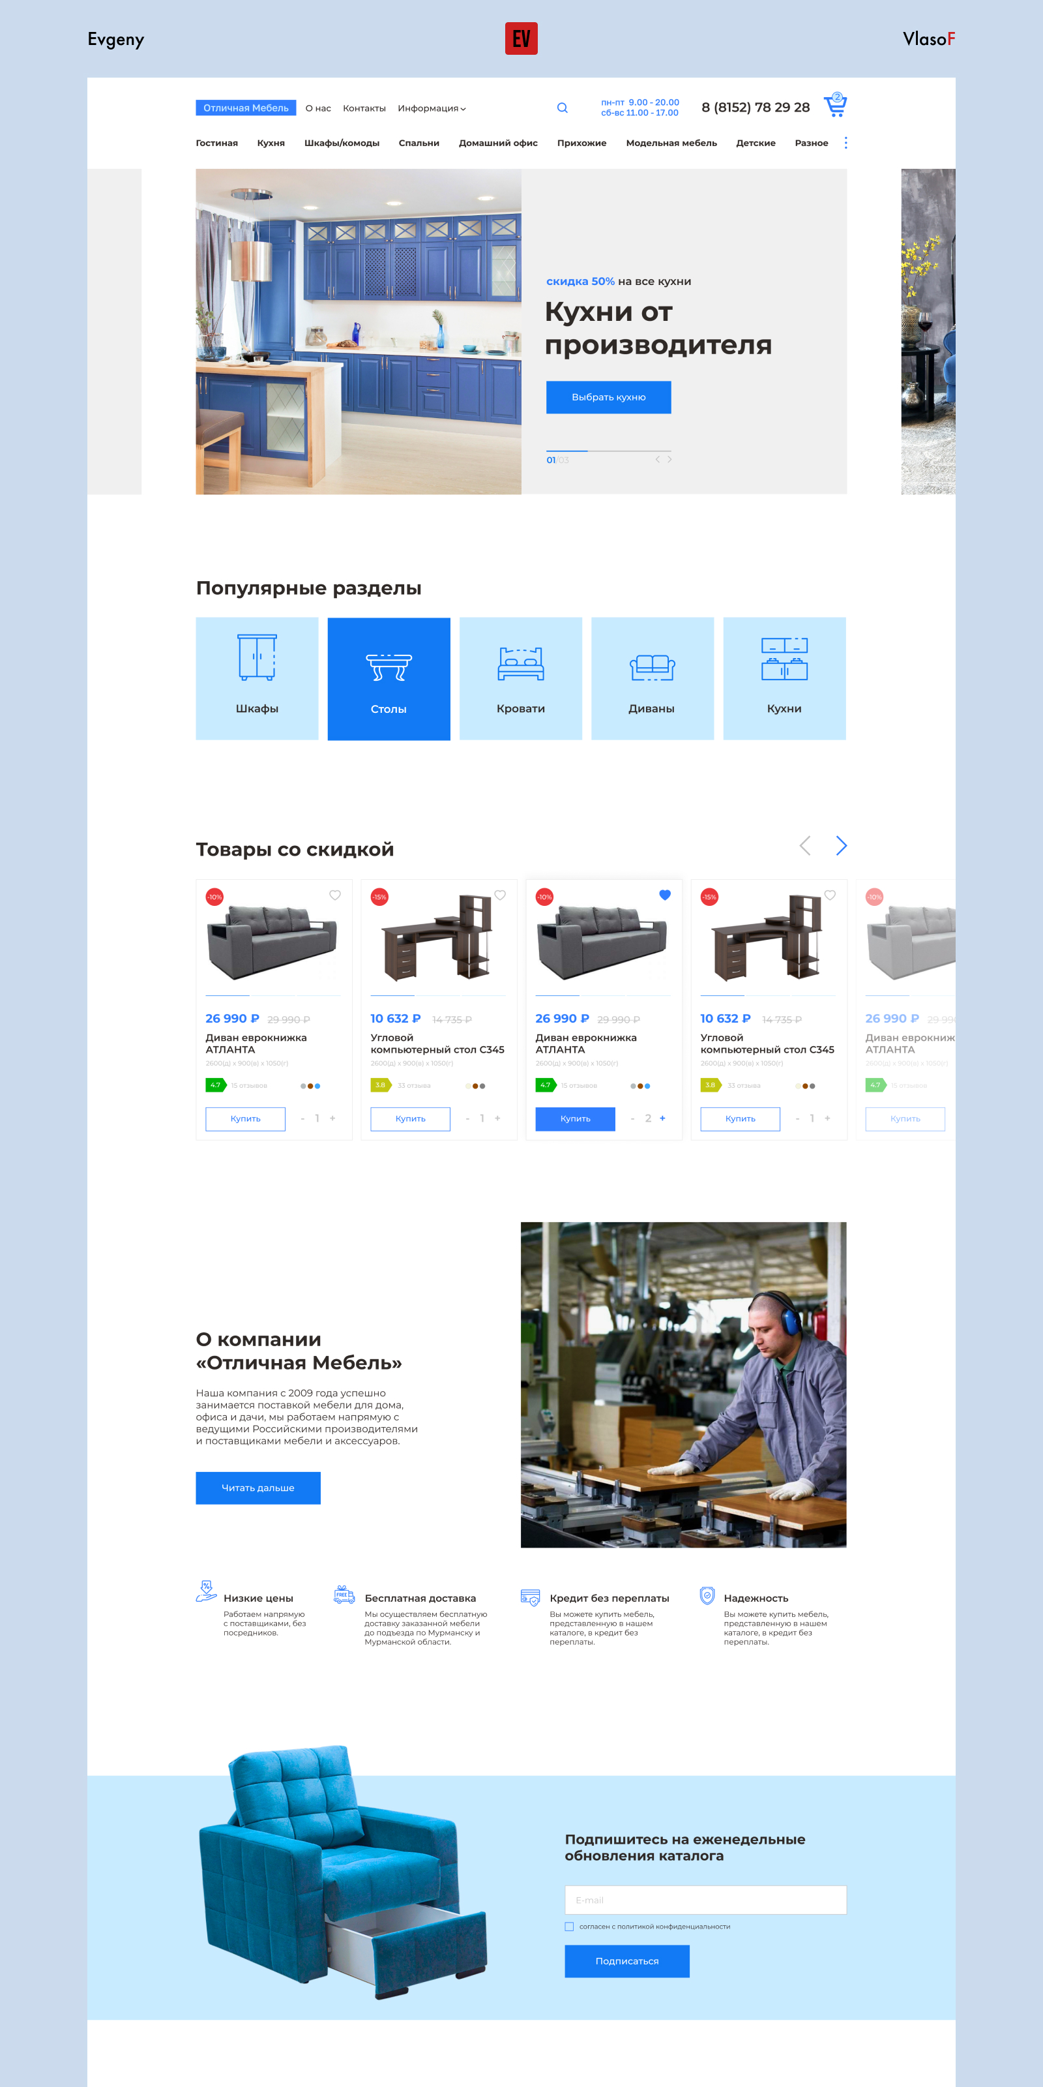Screen dimensions: 1043x2087
Task: Click the blue next arrow of Товары со скидкой
Action: (842, 846)
